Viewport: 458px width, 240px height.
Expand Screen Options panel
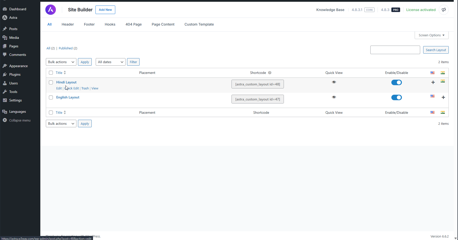[431, 35]
